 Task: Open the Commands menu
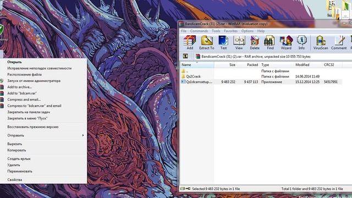pyautogui.click(x=199, y=31)
